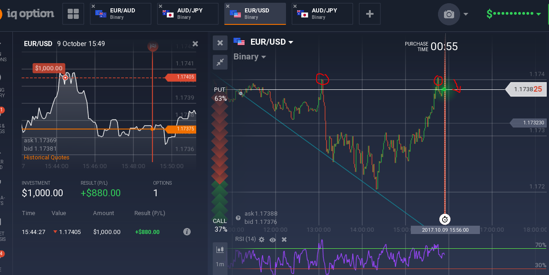The image size is (549, 275).
Task: Click the main chart ask 1.17388 quote
Action: tap(261, 213)
